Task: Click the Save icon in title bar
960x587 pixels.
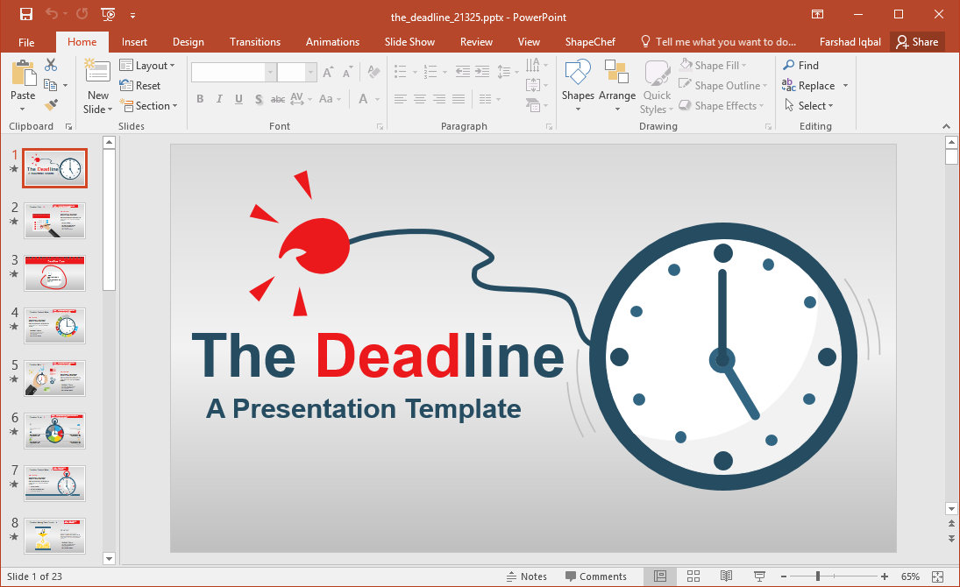Action: (x=25, y=14)
